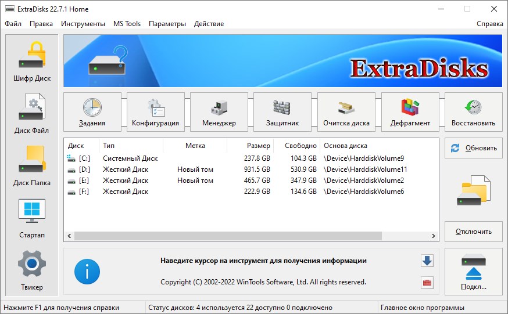
Task: Click the horizontal scrollbar thumb
Action: tap(228, 236)
